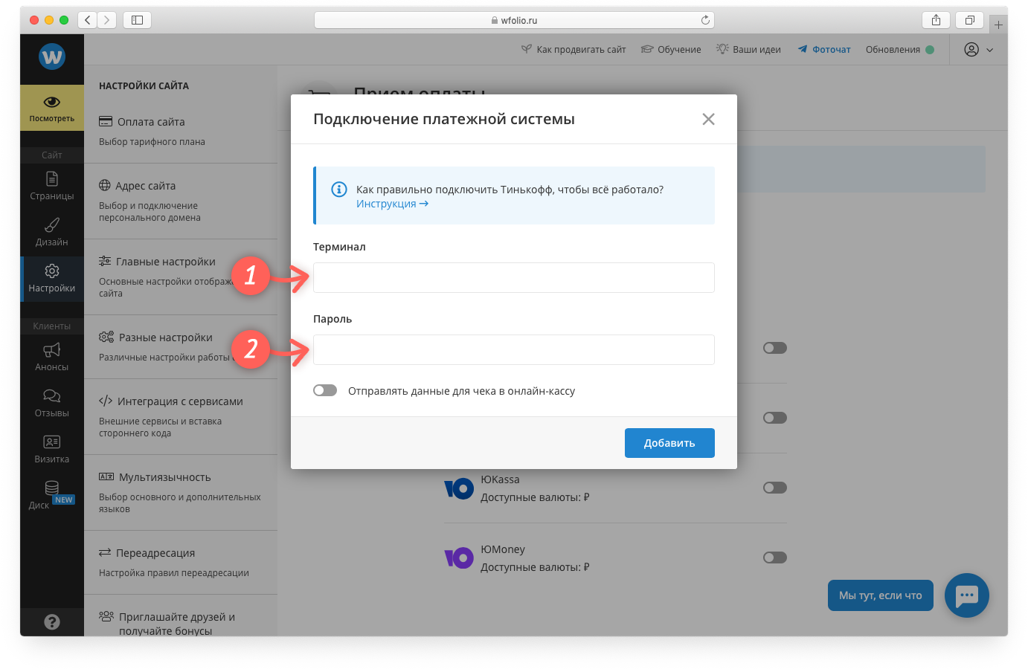
Task: Click Доступные валюты text under ЮMoney
Action: [x=535, y=567]
